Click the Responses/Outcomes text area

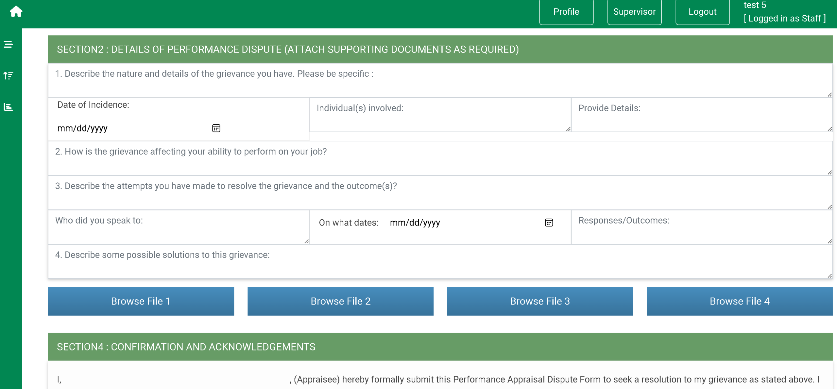701,227
